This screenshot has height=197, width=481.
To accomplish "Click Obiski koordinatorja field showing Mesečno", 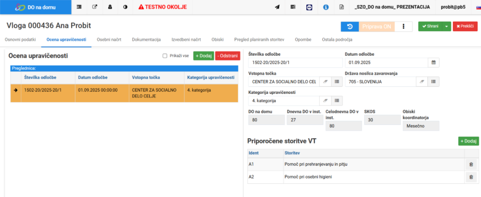I will coord(421,126).
